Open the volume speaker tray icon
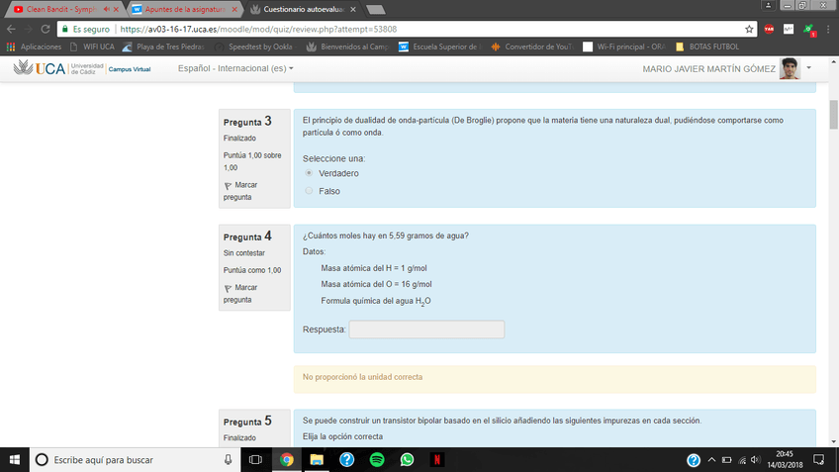The height and width of the screenshot is (472, 839). [756, 460]
